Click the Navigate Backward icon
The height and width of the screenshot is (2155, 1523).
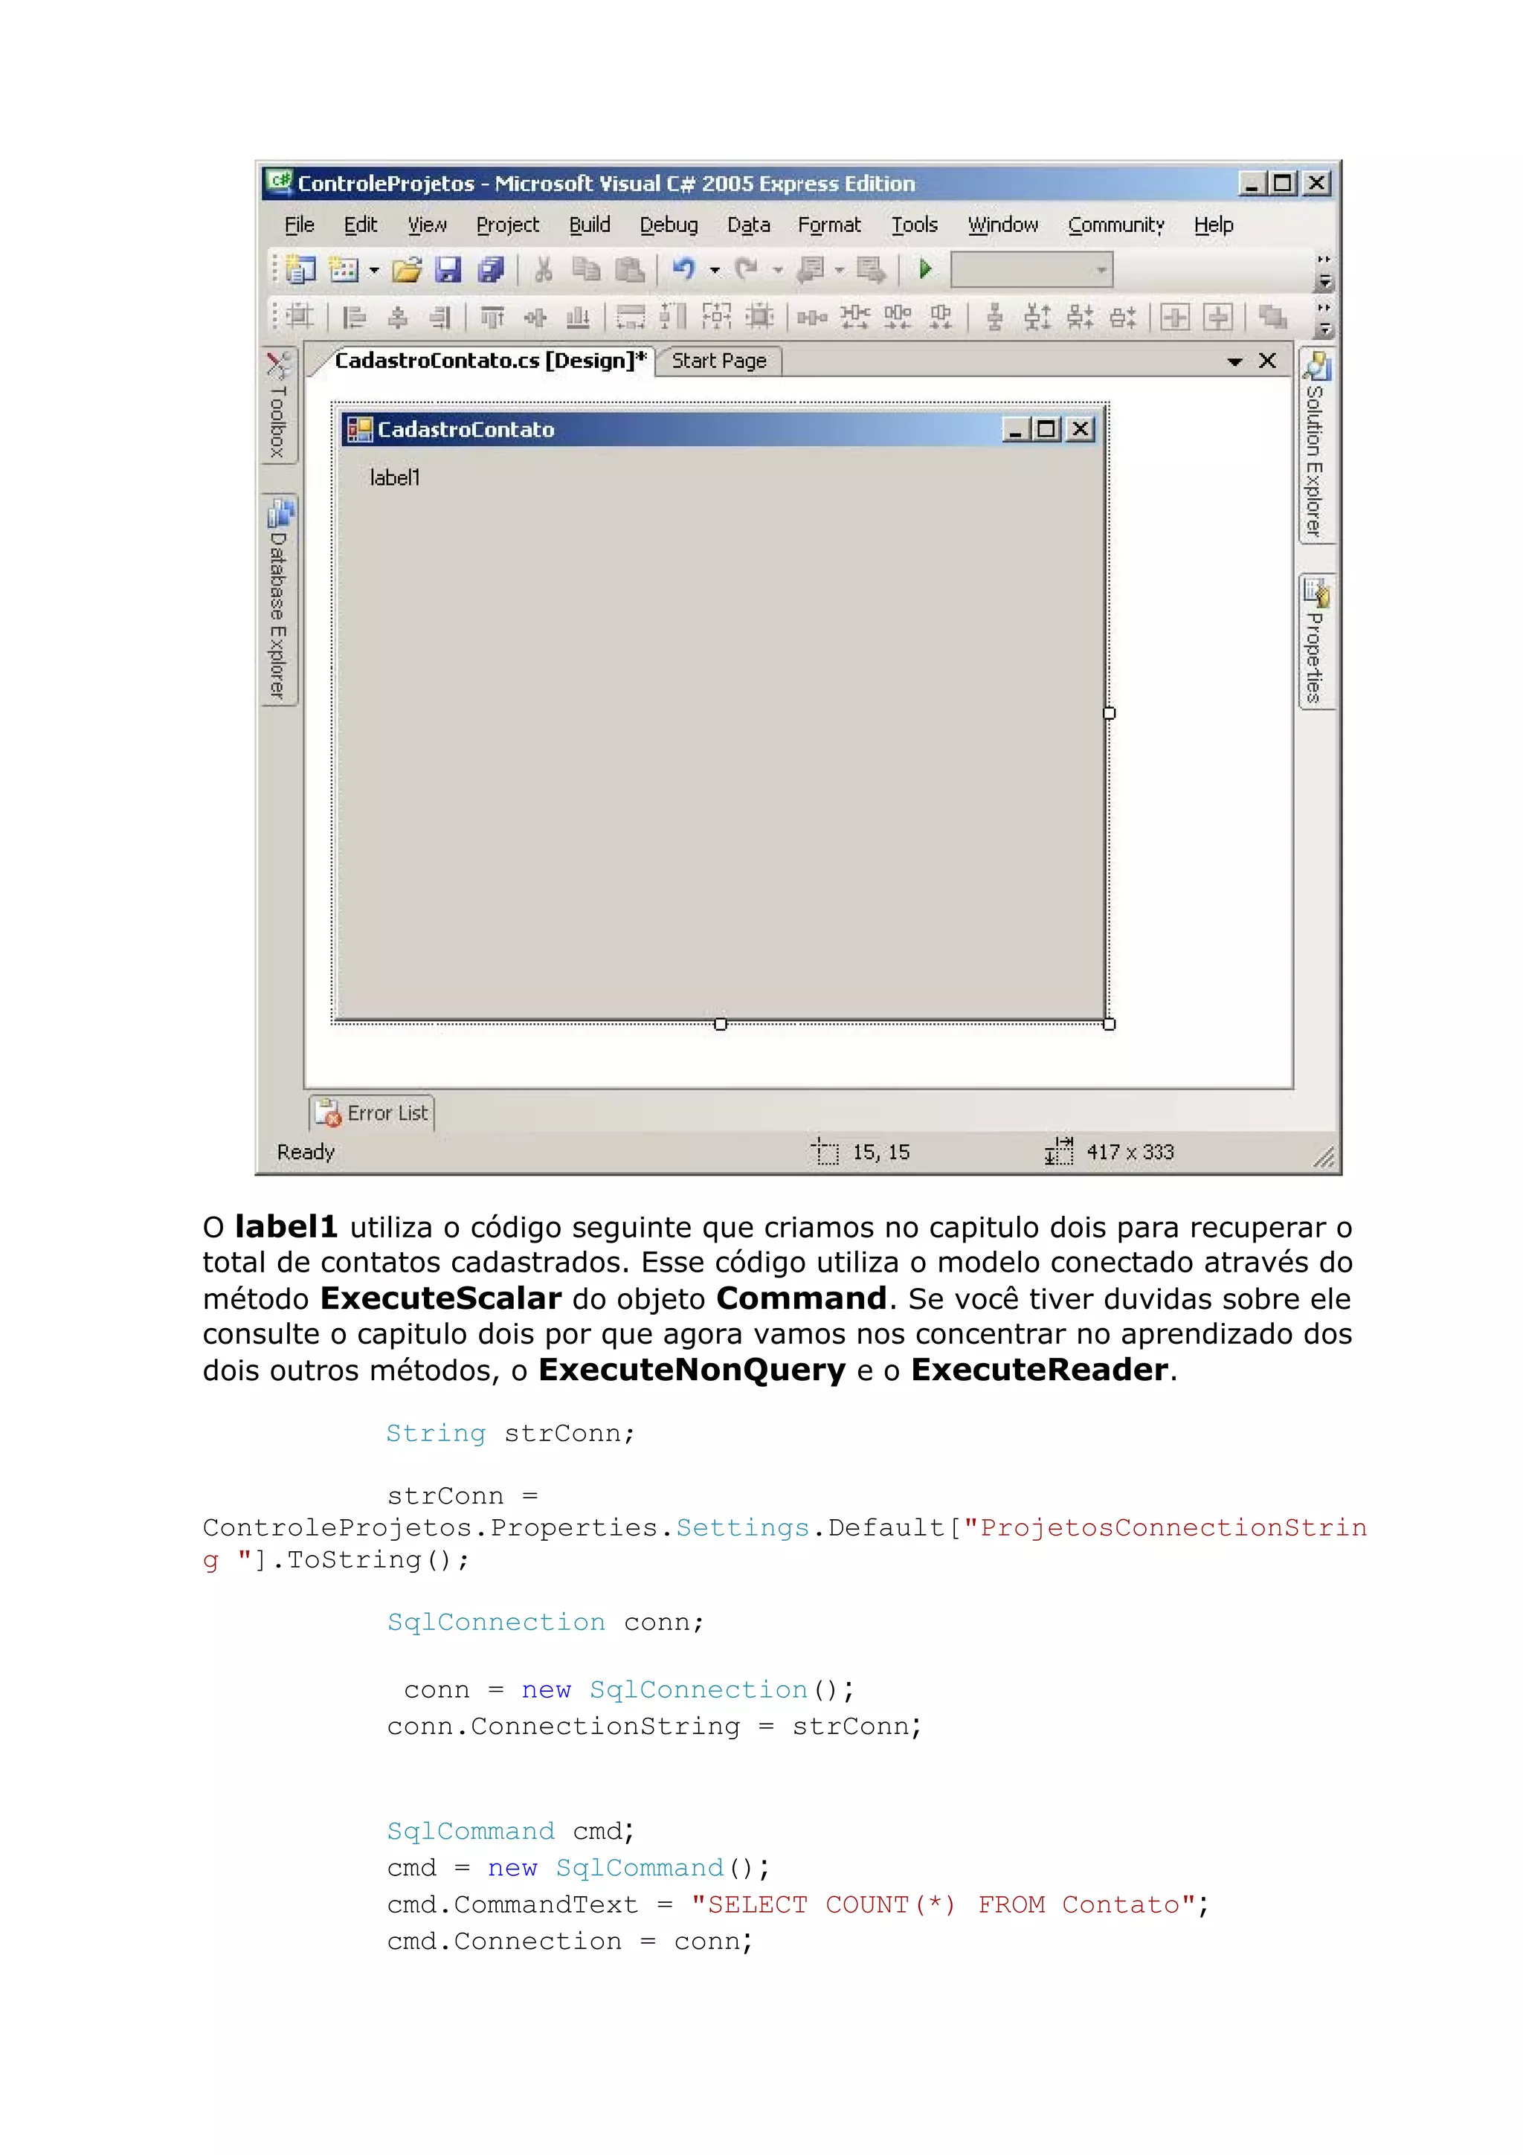coord(810,271)
